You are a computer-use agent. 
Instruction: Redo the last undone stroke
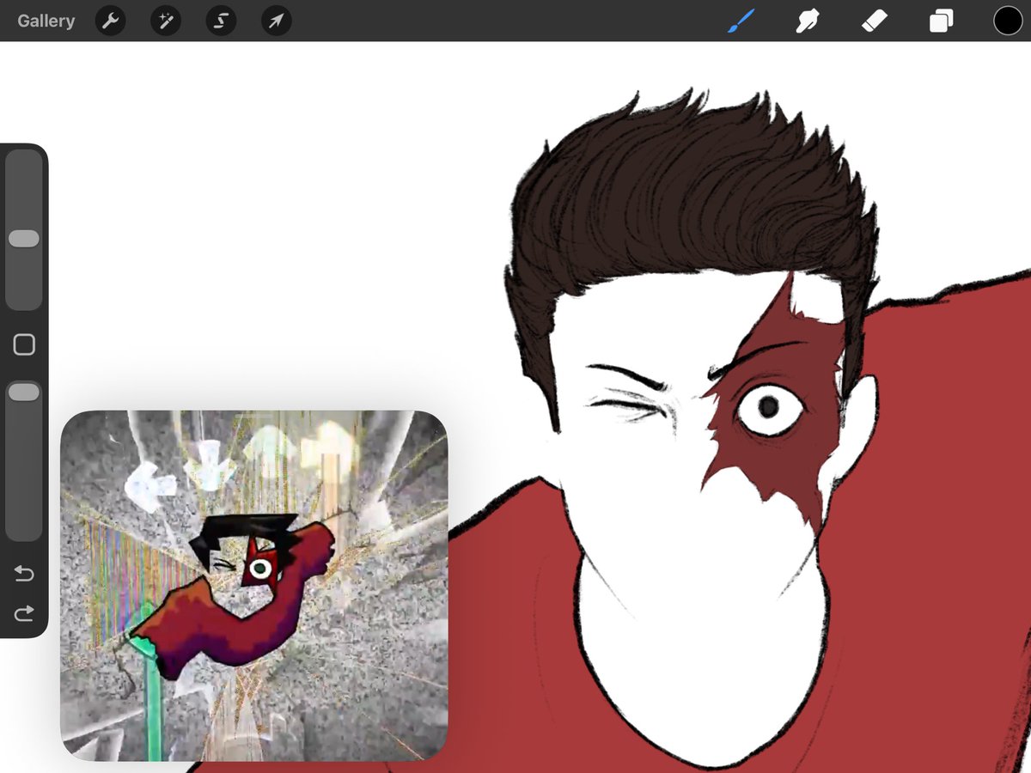click(24, 612)
